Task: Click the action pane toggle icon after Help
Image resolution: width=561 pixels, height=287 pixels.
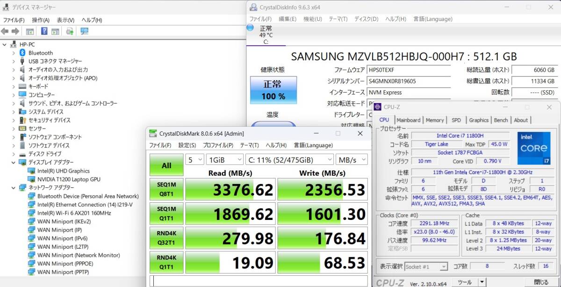Action: 55,31
